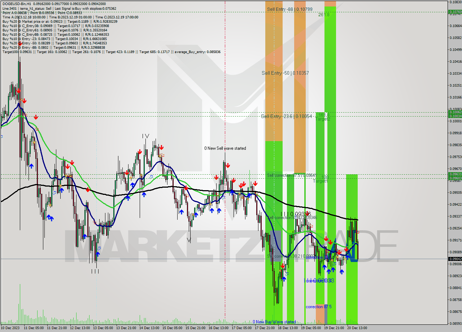Click the '13 Dec 05:00' time label
This screenshot has height=332, width=462.
click(x=103, y=328)
